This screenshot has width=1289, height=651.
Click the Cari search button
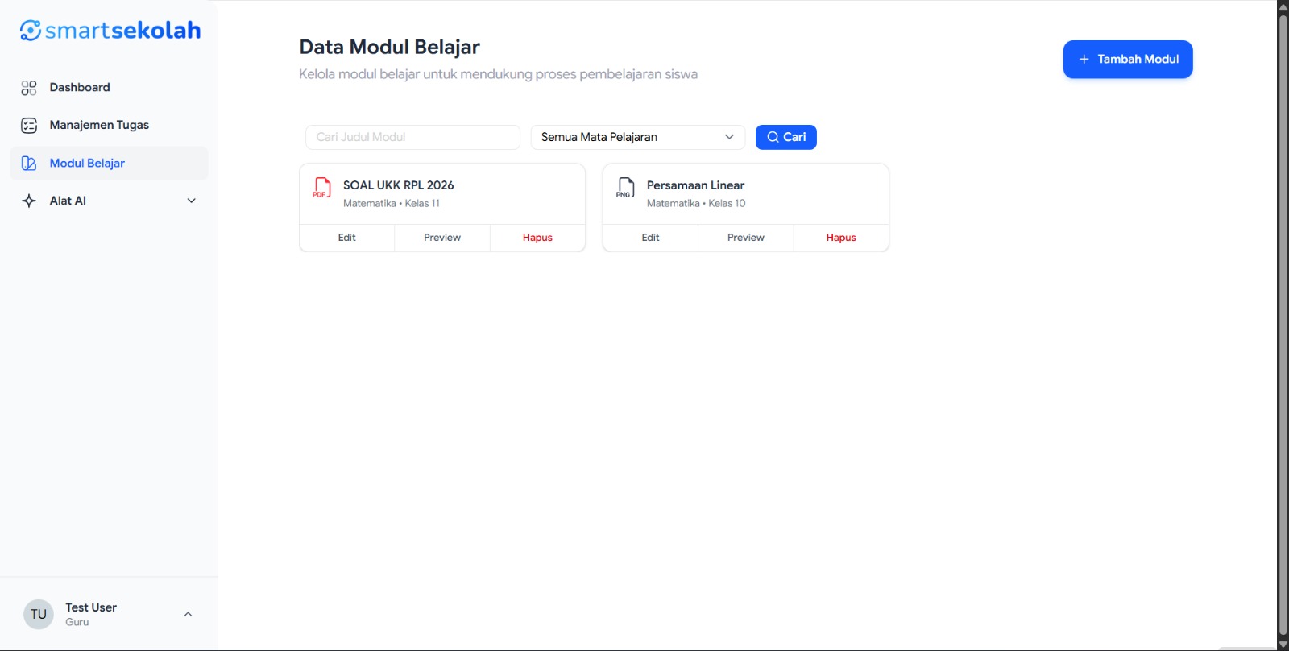[x=785, y=137]
